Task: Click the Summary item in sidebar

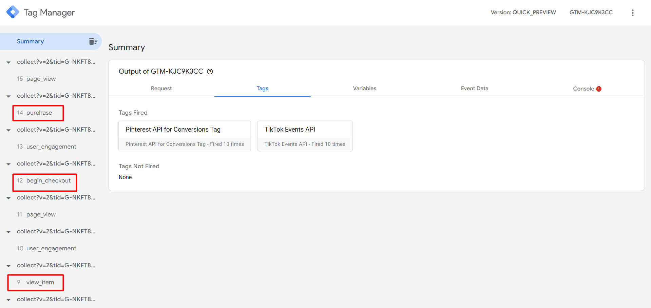Action: pos(31,41)
